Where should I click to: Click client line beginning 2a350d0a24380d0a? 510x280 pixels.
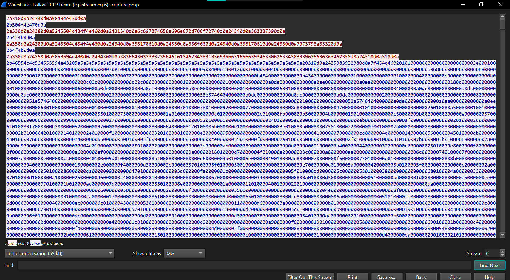174,44
